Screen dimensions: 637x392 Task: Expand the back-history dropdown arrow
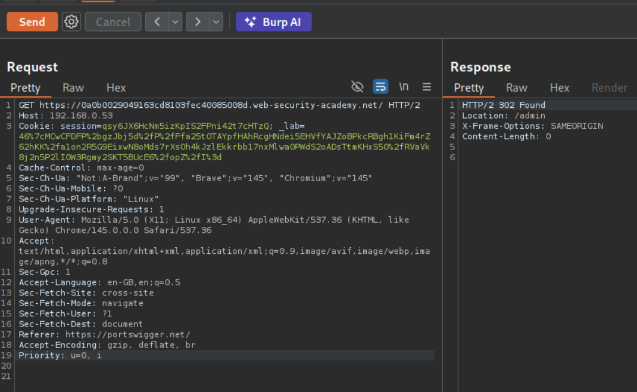point(175,22)
